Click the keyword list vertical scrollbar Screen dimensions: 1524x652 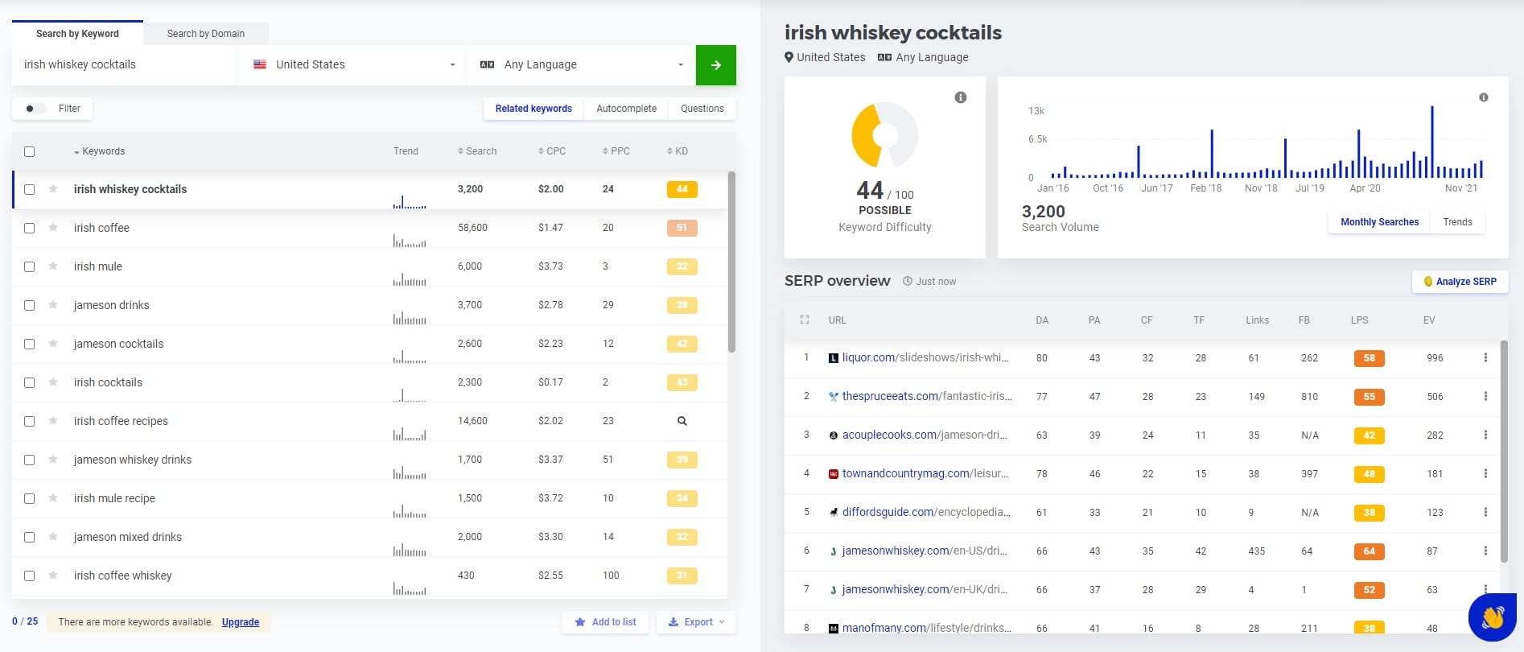731,262
